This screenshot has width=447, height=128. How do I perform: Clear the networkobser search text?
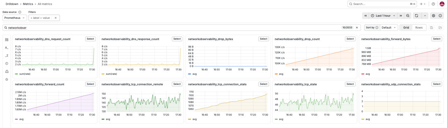coord(357,28)
